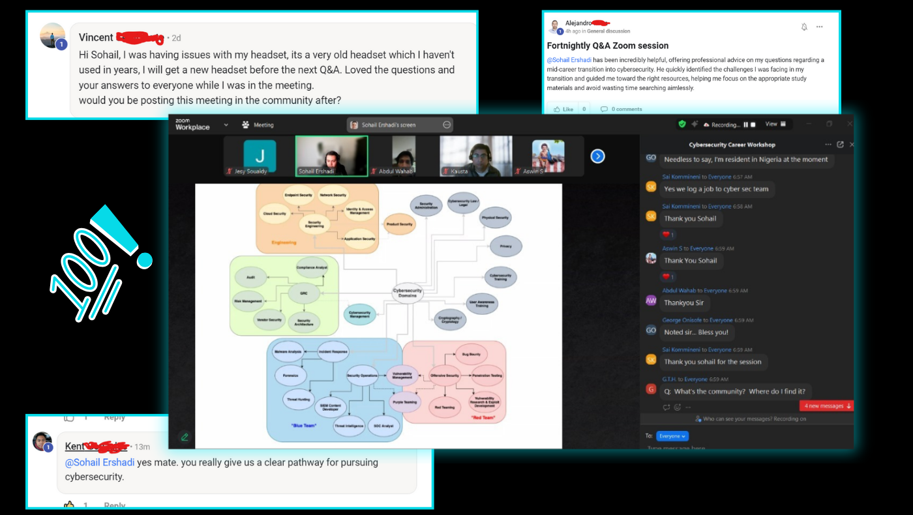Click G.T.H.'s red G chat avatar

pyautogui.click(x=651, y=389)
